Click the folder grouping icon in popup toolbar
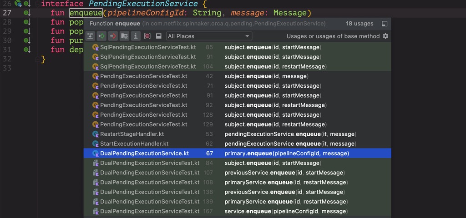466x218 pixels. [124, 36]
